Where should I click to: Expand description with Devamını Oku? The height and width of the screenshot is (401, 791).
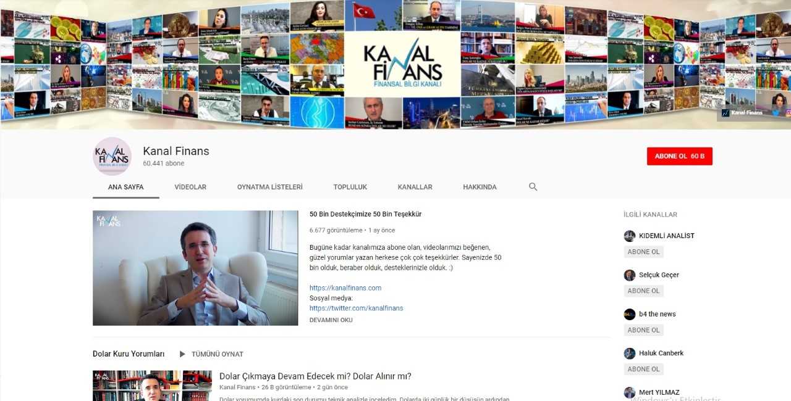coord(331,320)
